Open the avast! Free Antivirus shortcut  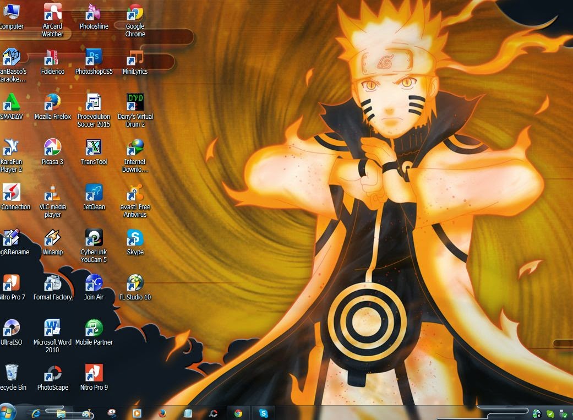(135, 200)
